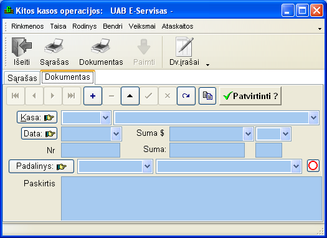The image size is (327, 238).
Task: Open the Padalinys code dropdown
Action: 147,166
